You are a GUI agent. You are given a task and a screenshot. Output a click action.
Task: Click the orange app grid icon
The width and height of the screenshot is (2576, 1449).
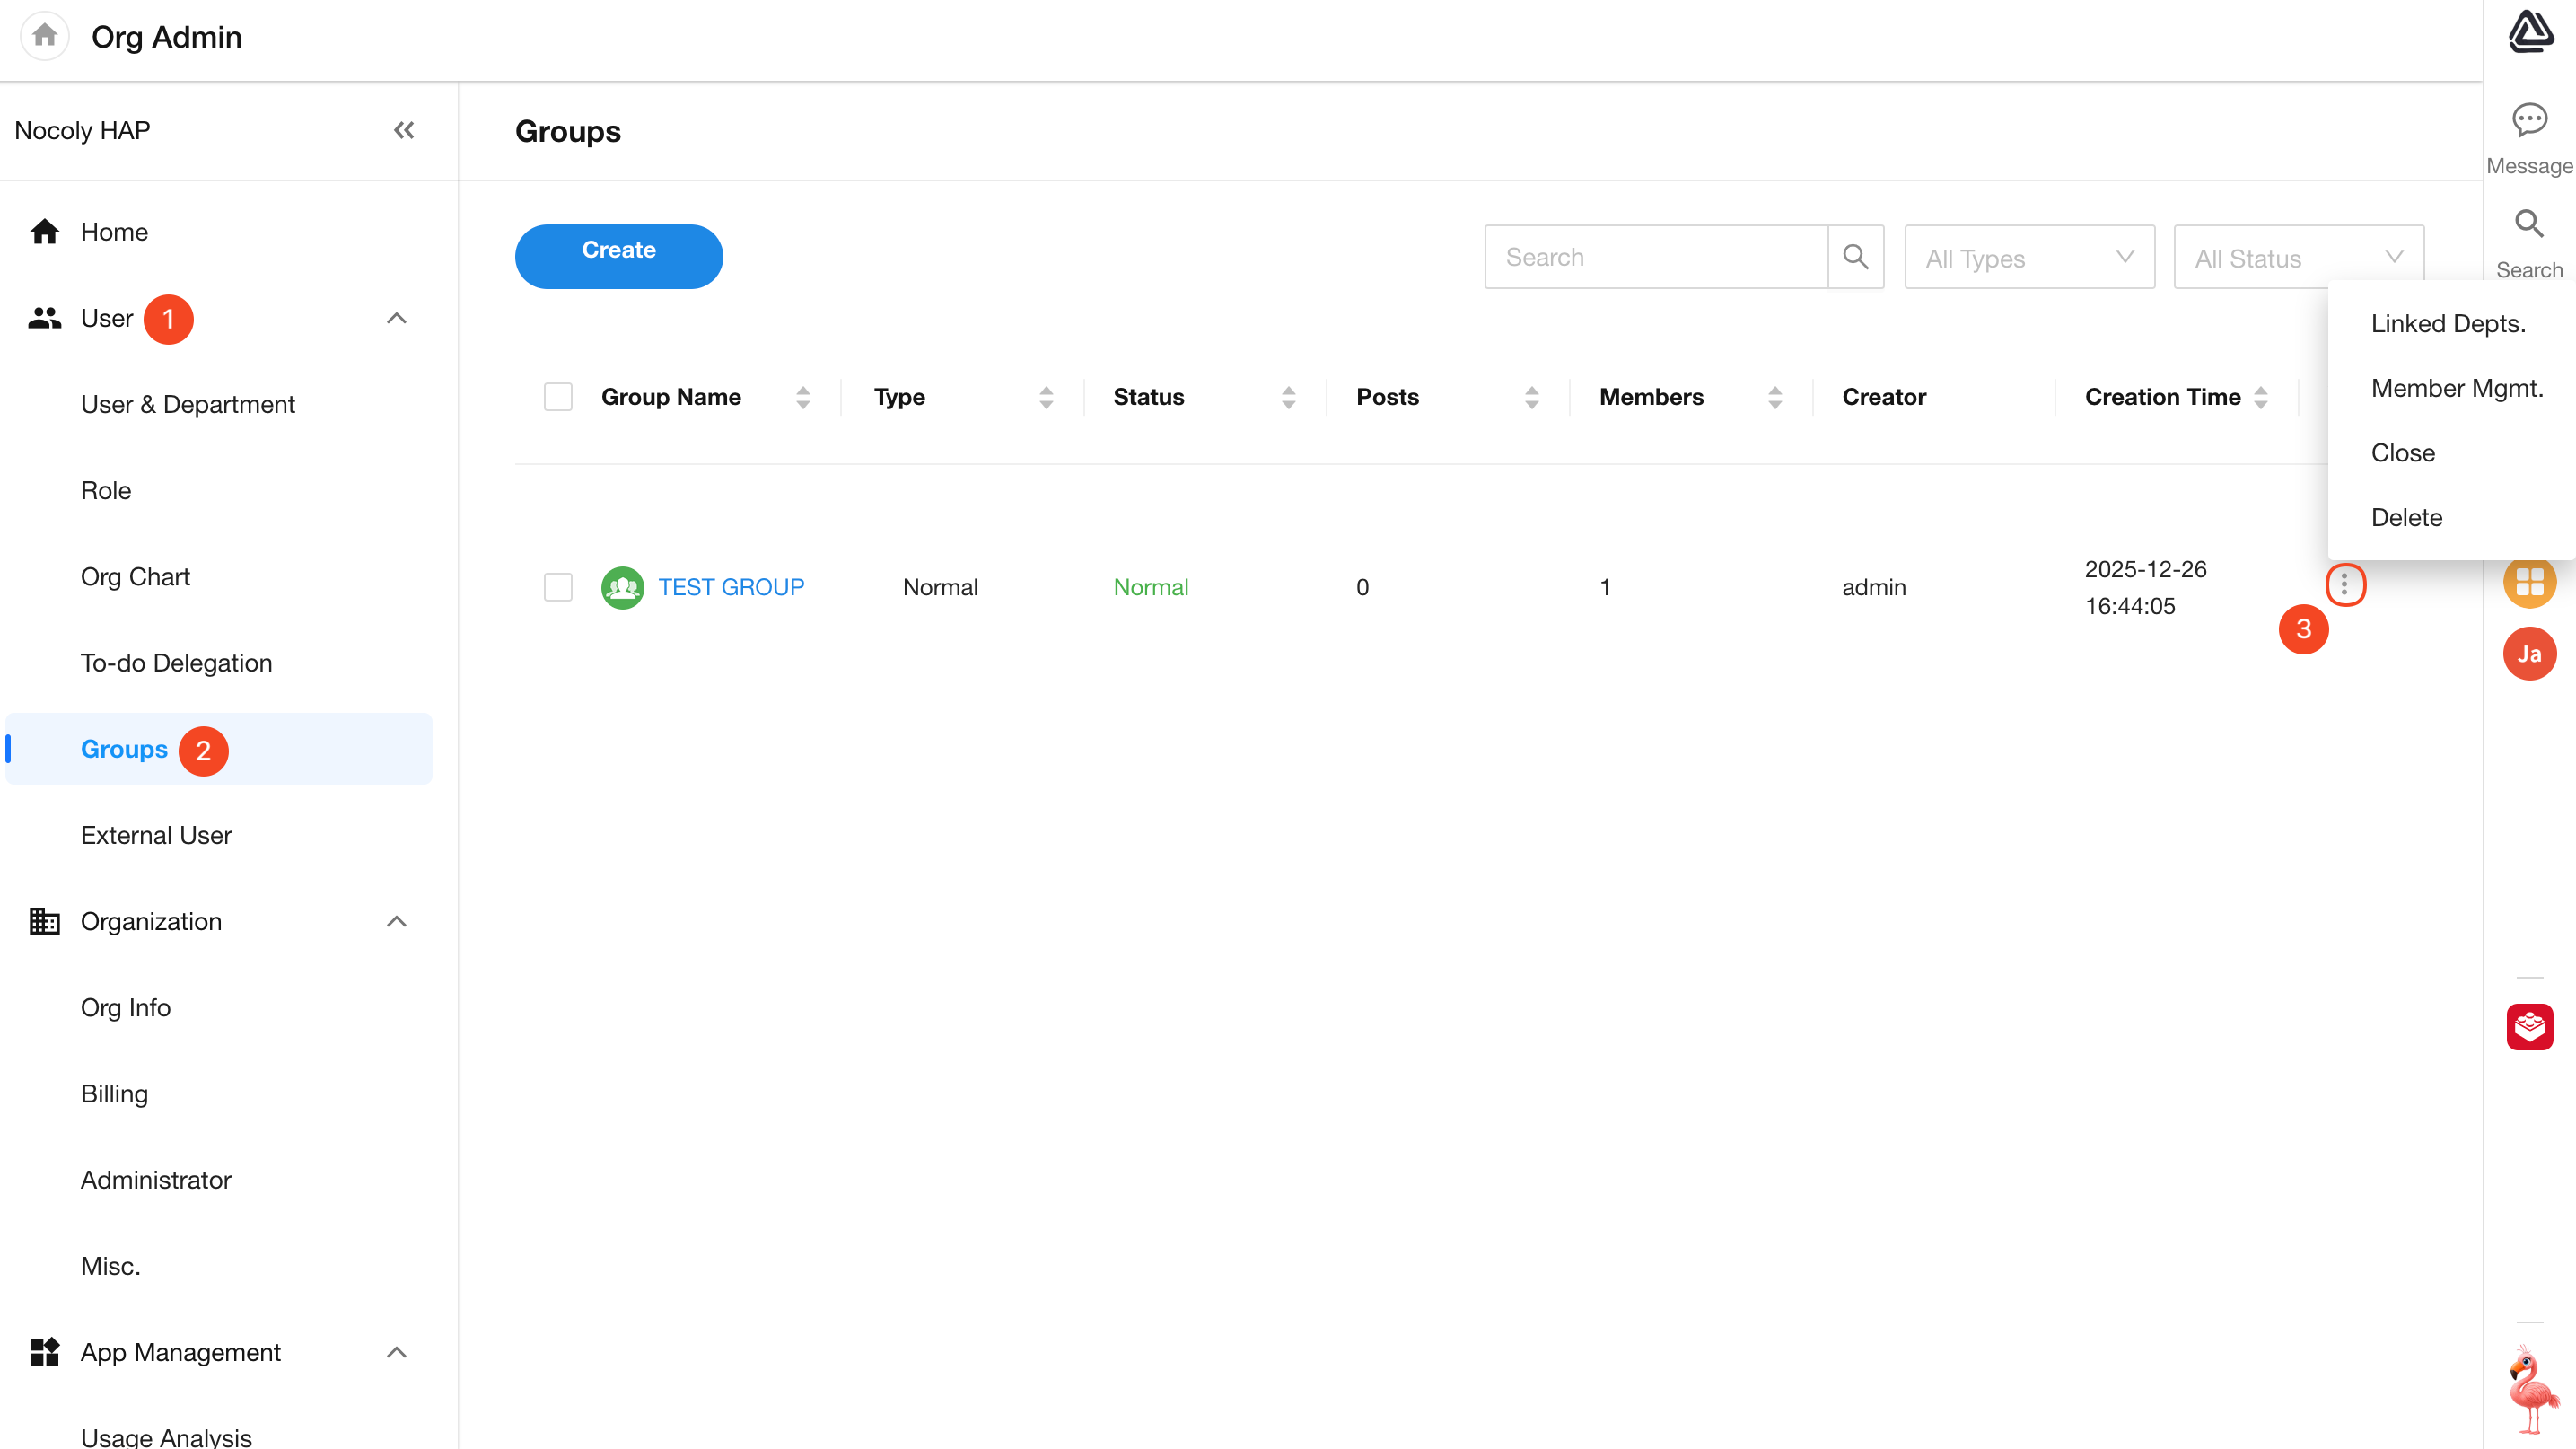[x=2529, y=582]
